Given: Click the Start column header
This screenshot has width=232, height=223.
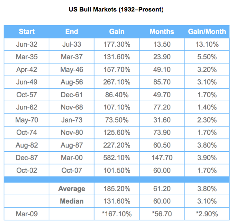Looking at the screenshot, I should pyautogui.click(x=27, y=32).
